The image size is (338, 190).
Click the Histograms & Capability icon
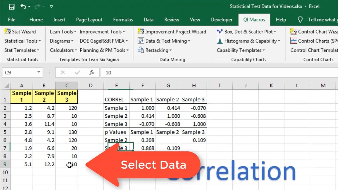(x=220, y=41)
